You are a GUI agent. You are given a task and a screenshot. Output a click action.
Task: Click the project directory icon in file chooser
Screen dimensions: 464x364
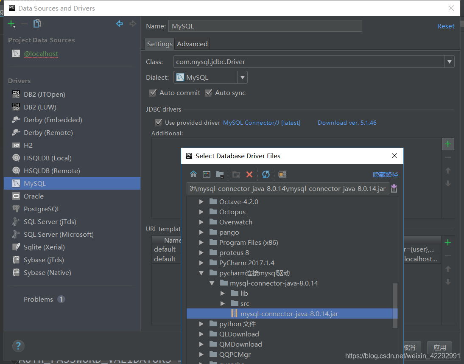tap(220, 174)
